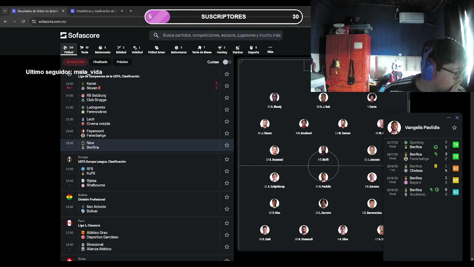Screen dimensions: 474x267
Task: Star the Ludogorets vs Ferencváros match
Action: coord(227,109)
